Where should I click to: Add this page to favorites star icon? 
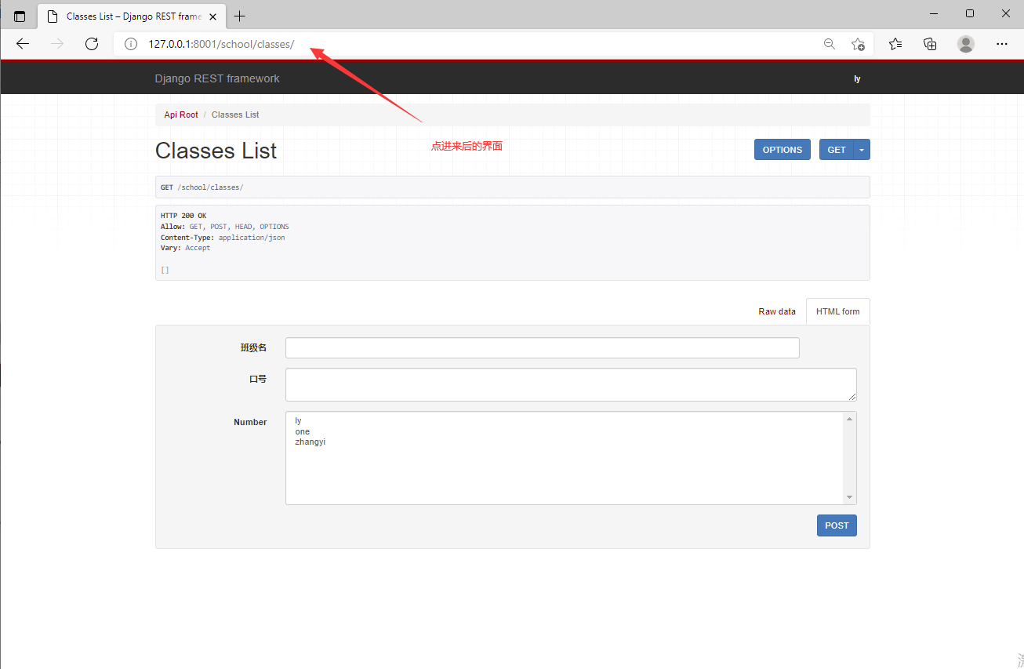pos(858,44)
